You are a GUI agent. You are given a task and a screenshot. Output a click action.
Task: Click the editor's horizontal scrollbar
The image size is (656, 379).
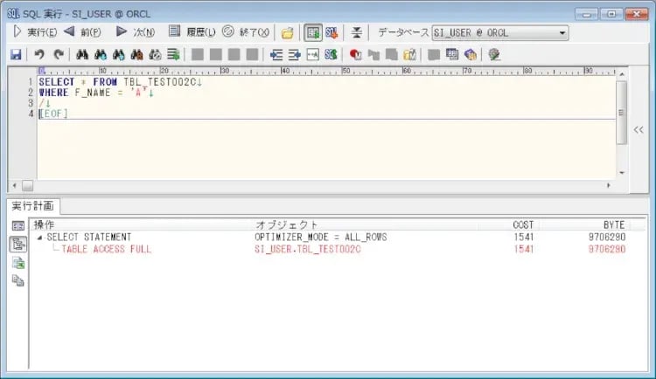(x=315, y=186)
